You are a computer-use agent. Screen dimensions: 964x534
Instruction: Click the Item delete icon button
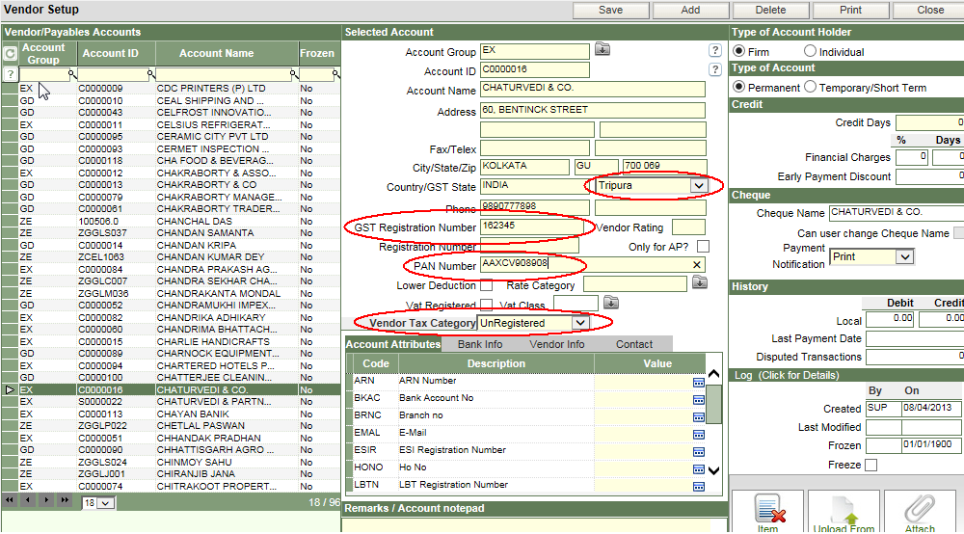click(x=767, y=511)
